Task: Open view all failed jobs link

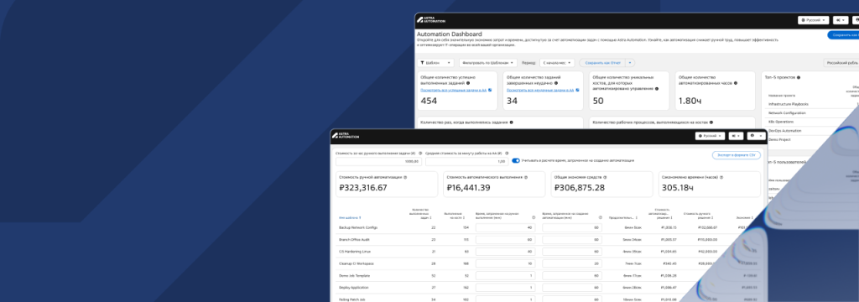Action: point(539,90)
